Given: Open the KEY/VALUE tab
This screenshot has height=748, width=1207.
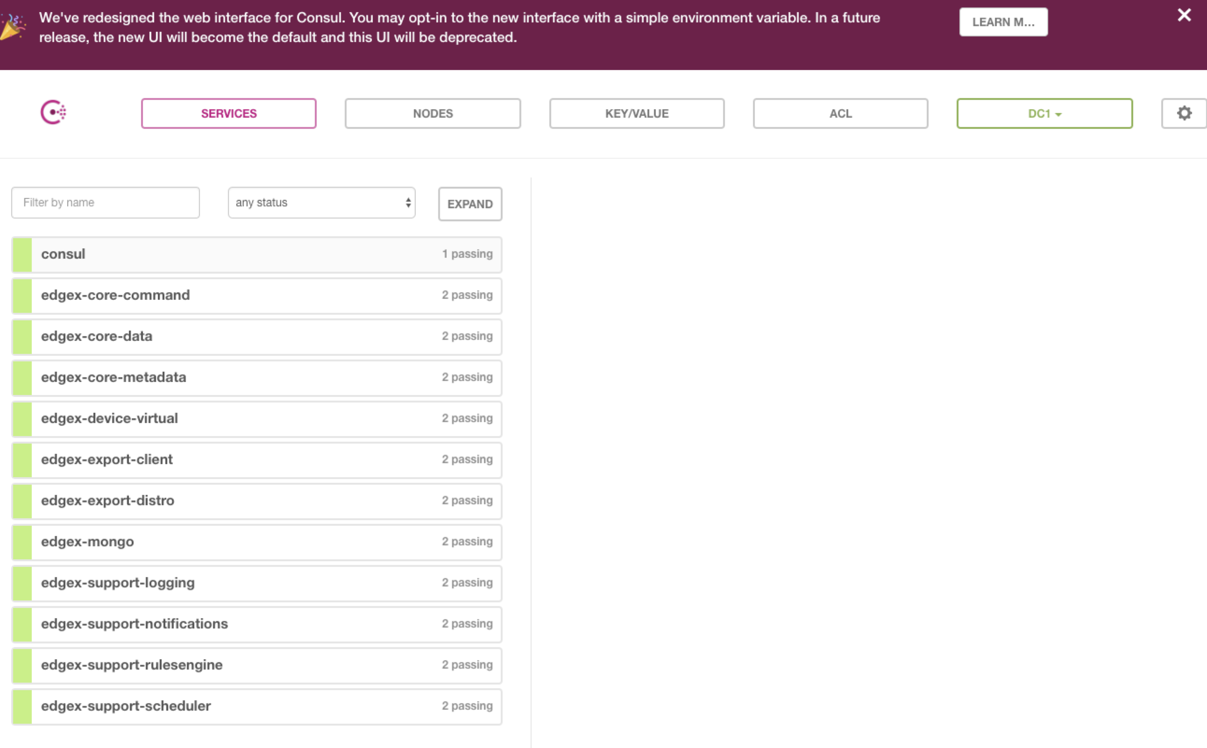Looking at the screenshot, I should (636, 114).
